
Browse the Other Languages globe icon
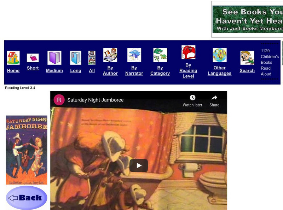(x=220, y=54)
